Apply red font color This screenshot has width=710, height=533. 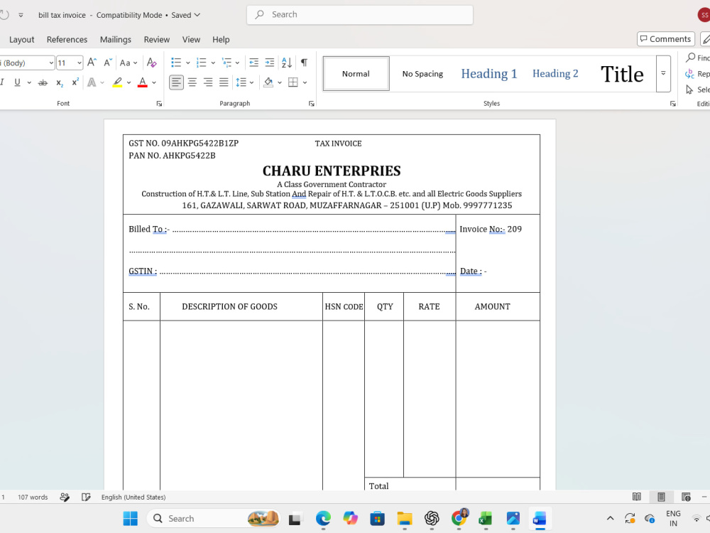[143, 82]
